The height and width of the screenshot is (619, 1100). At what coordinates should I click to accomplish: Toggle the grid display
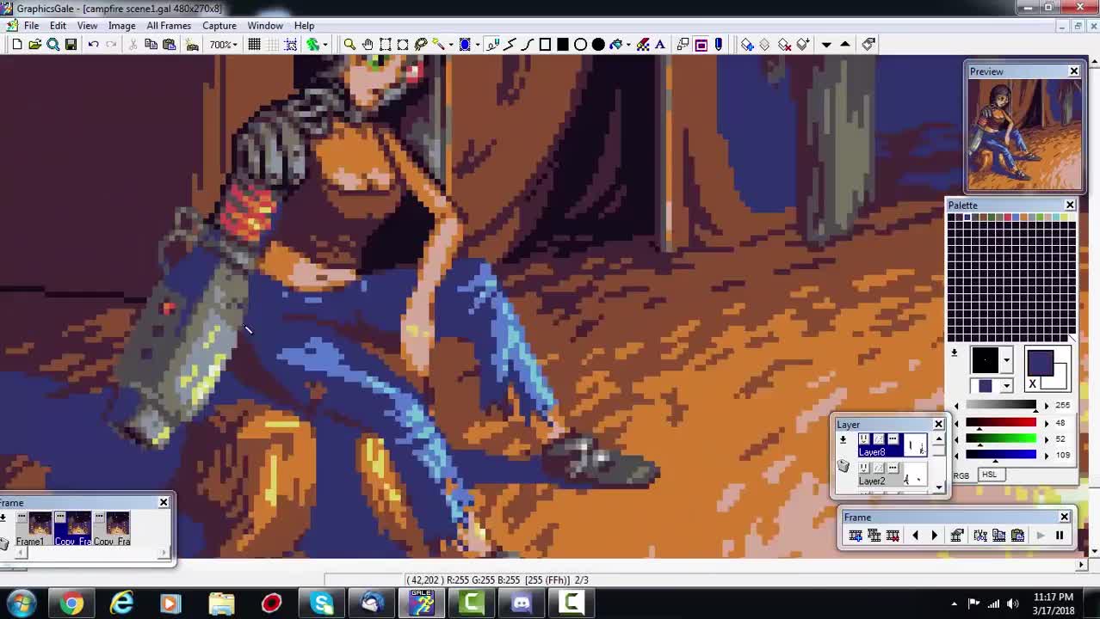tap(254, 45)
